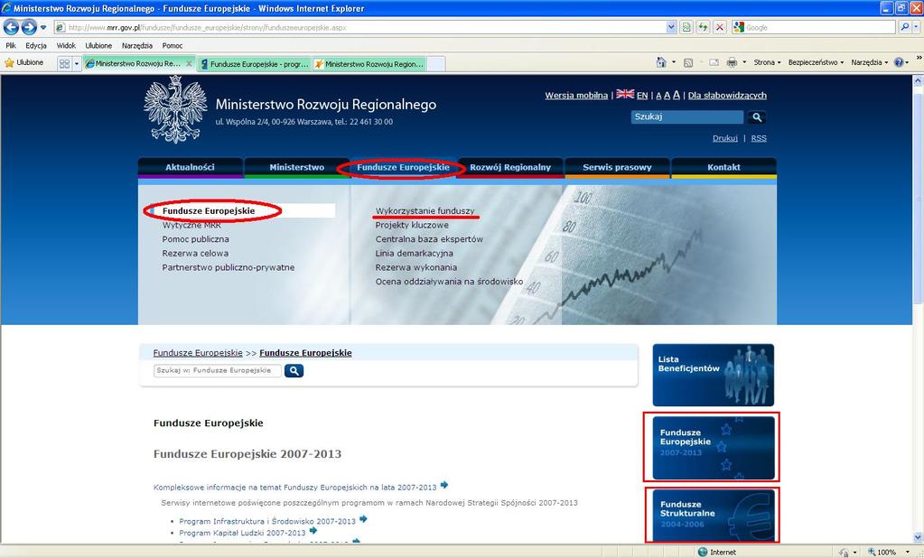Switch to the Fundusze Europejskie - progr... tab

255,63
